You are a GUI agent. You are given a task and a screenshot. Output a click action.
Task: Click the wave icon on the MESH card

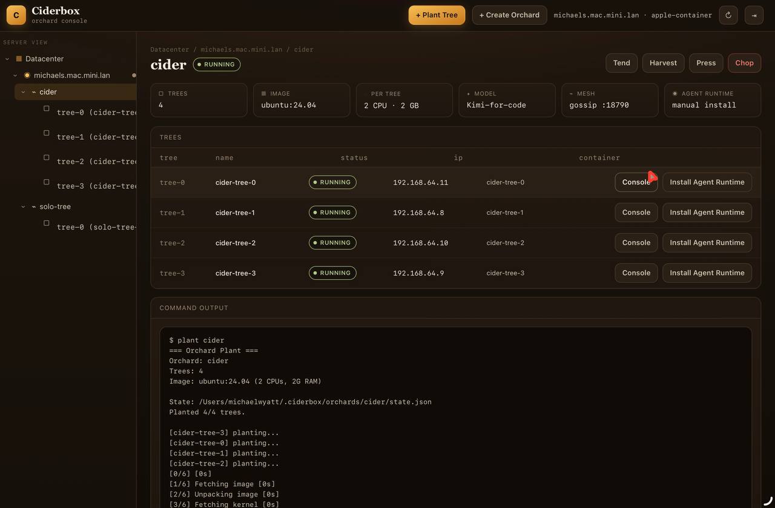[571, 94]
